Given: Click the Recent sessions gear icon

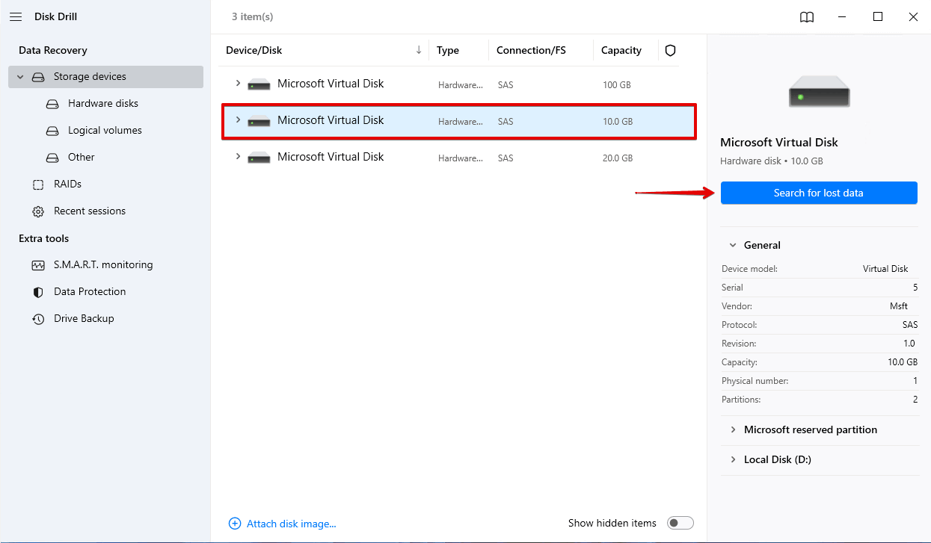Looking at the screenshot, I should [x=38, y=211].
